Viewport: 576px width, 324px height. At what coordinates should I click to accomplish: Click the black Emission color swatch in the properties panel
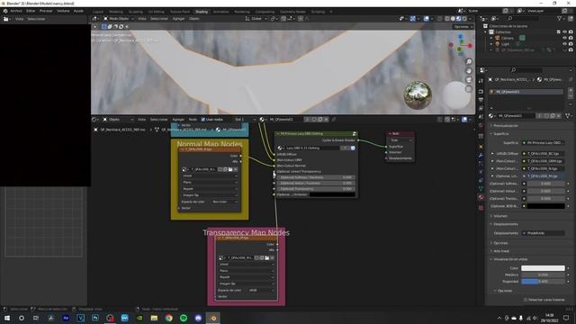point(546,206)
